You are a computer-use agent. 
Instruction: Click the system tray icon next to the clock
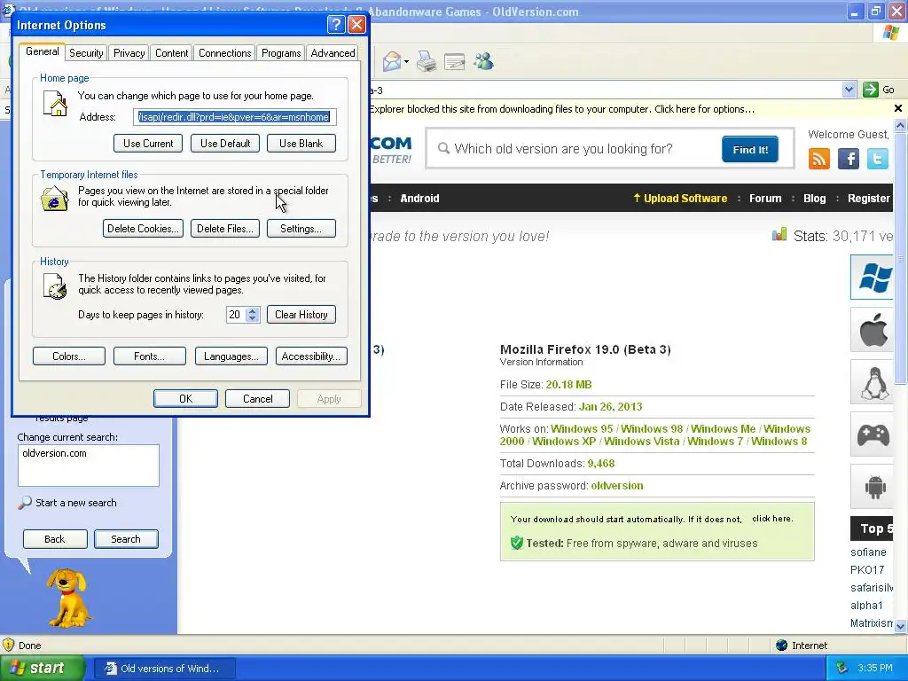(842, 668)
